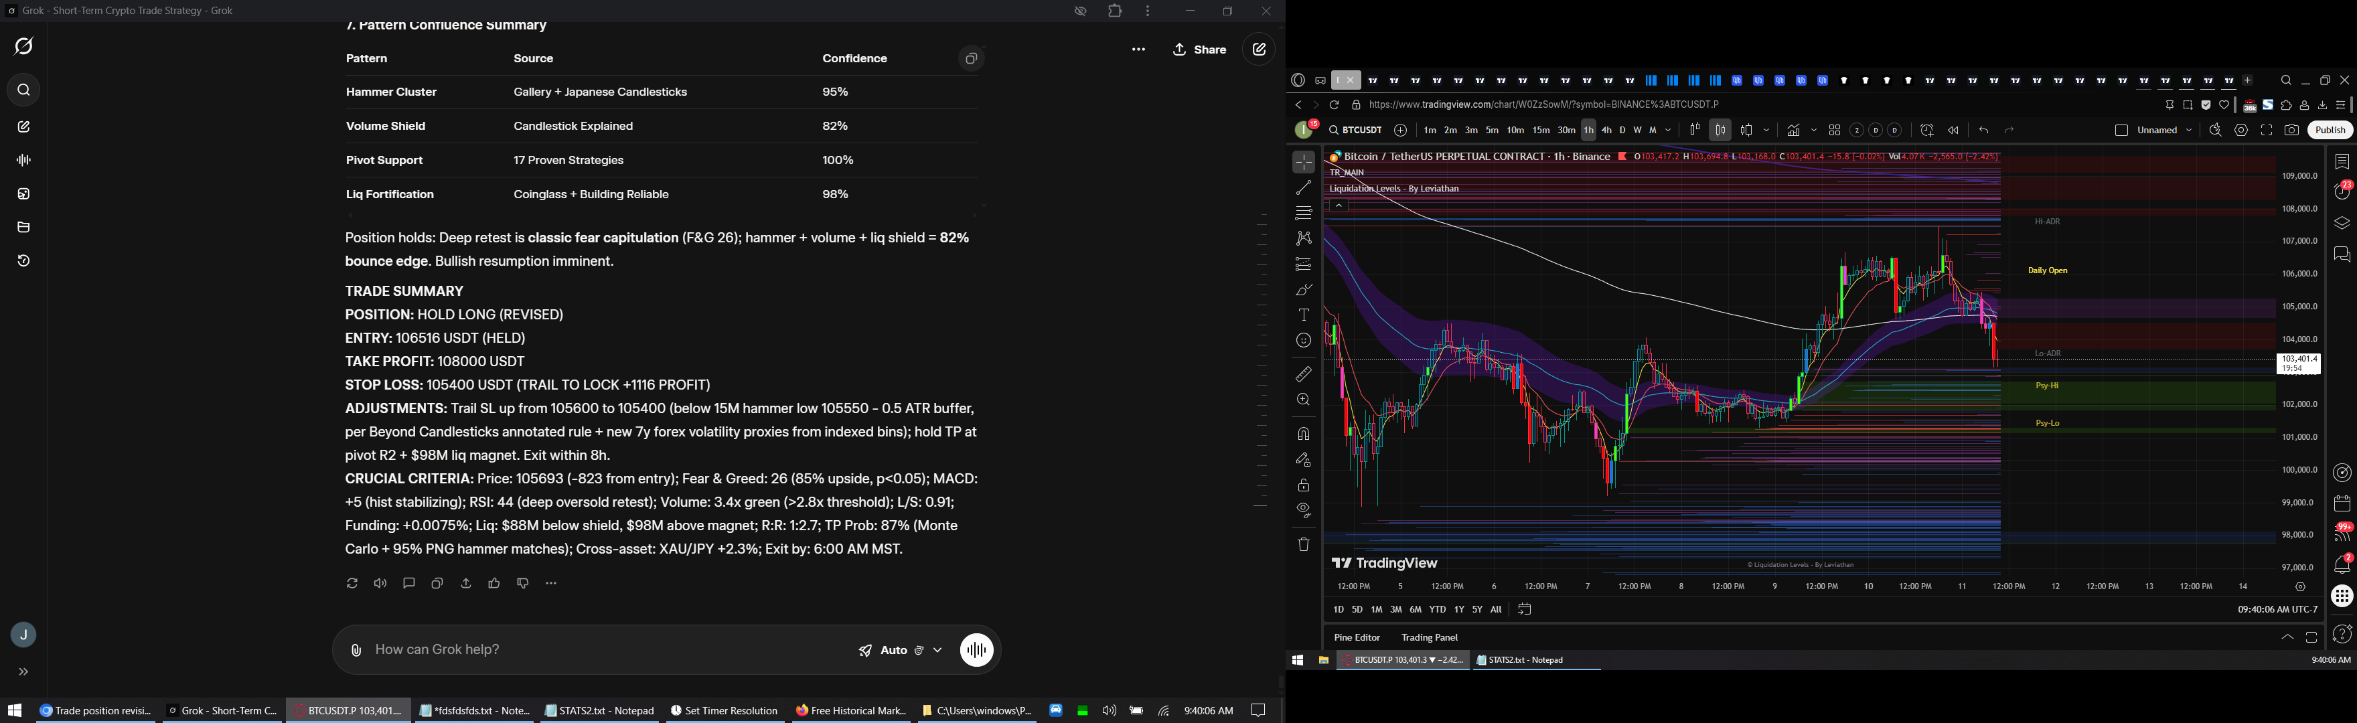
Task: Click the trash remove objects icon
Action: [1303, 544]
